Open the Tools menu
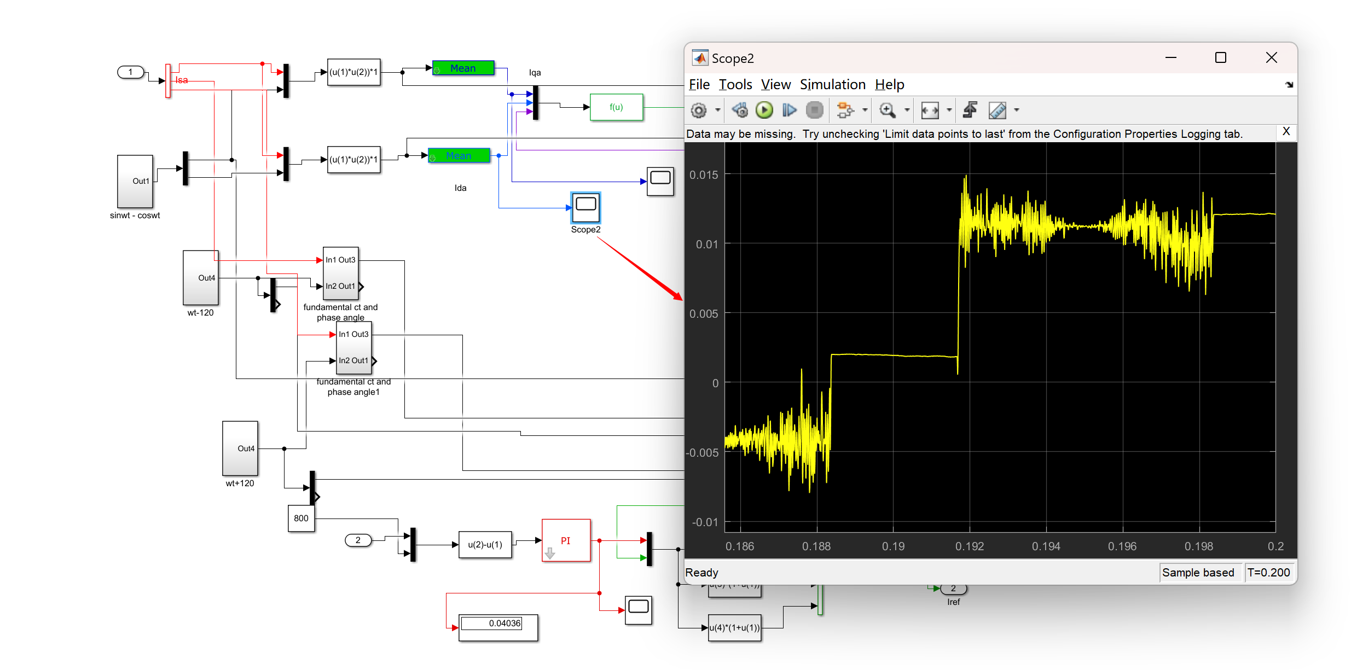 735,85
